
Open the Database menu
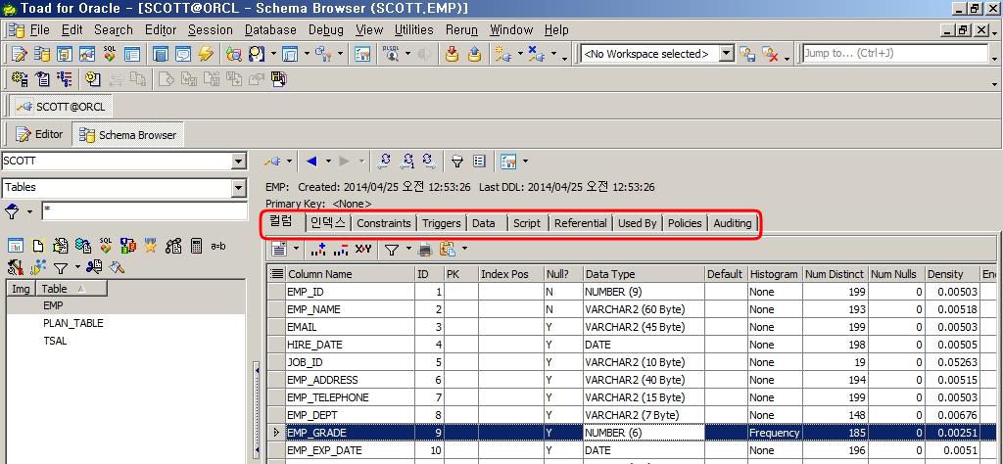click(x=270, y=29)
